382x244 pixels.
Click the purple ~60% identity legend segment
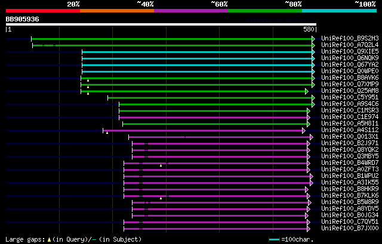pyautogui.click(x=191, y=11)
